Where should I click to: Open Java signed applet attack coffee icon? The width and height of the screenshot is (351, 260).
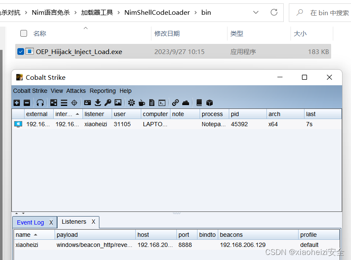tap(142, 103)
